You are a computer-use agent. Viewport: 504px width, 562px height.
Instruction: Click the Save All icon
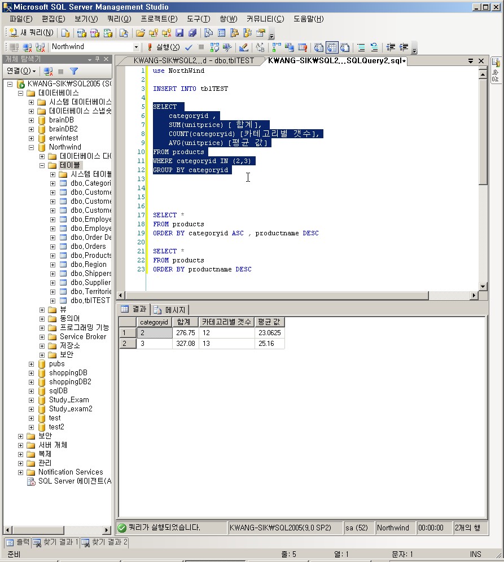192,33
